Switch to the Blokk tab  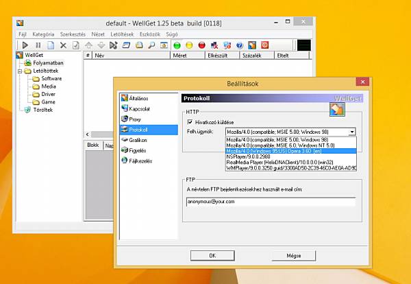[x=93, y=145]
